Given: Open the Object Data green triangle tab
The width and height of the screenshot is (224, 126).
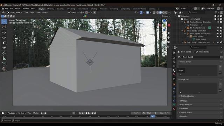Looking at the screenshot, I should [x=174, y=105].
